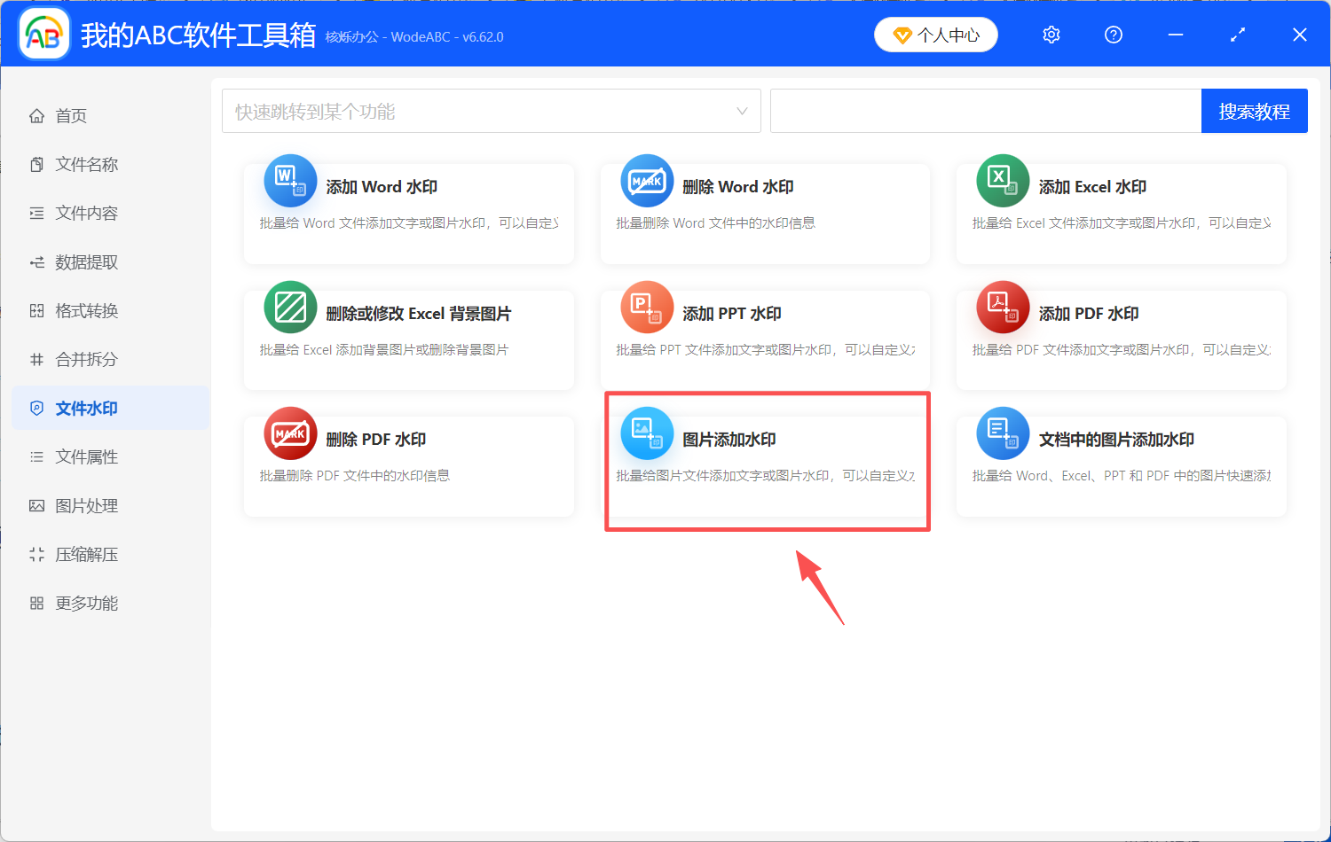
Task: Click the 删除 PDF 水印 red icon
Action: pos(290,433)
